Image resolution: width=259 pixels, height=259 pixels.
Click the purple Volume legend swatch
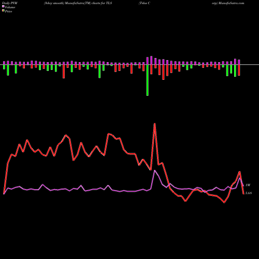tap(3, 6)
